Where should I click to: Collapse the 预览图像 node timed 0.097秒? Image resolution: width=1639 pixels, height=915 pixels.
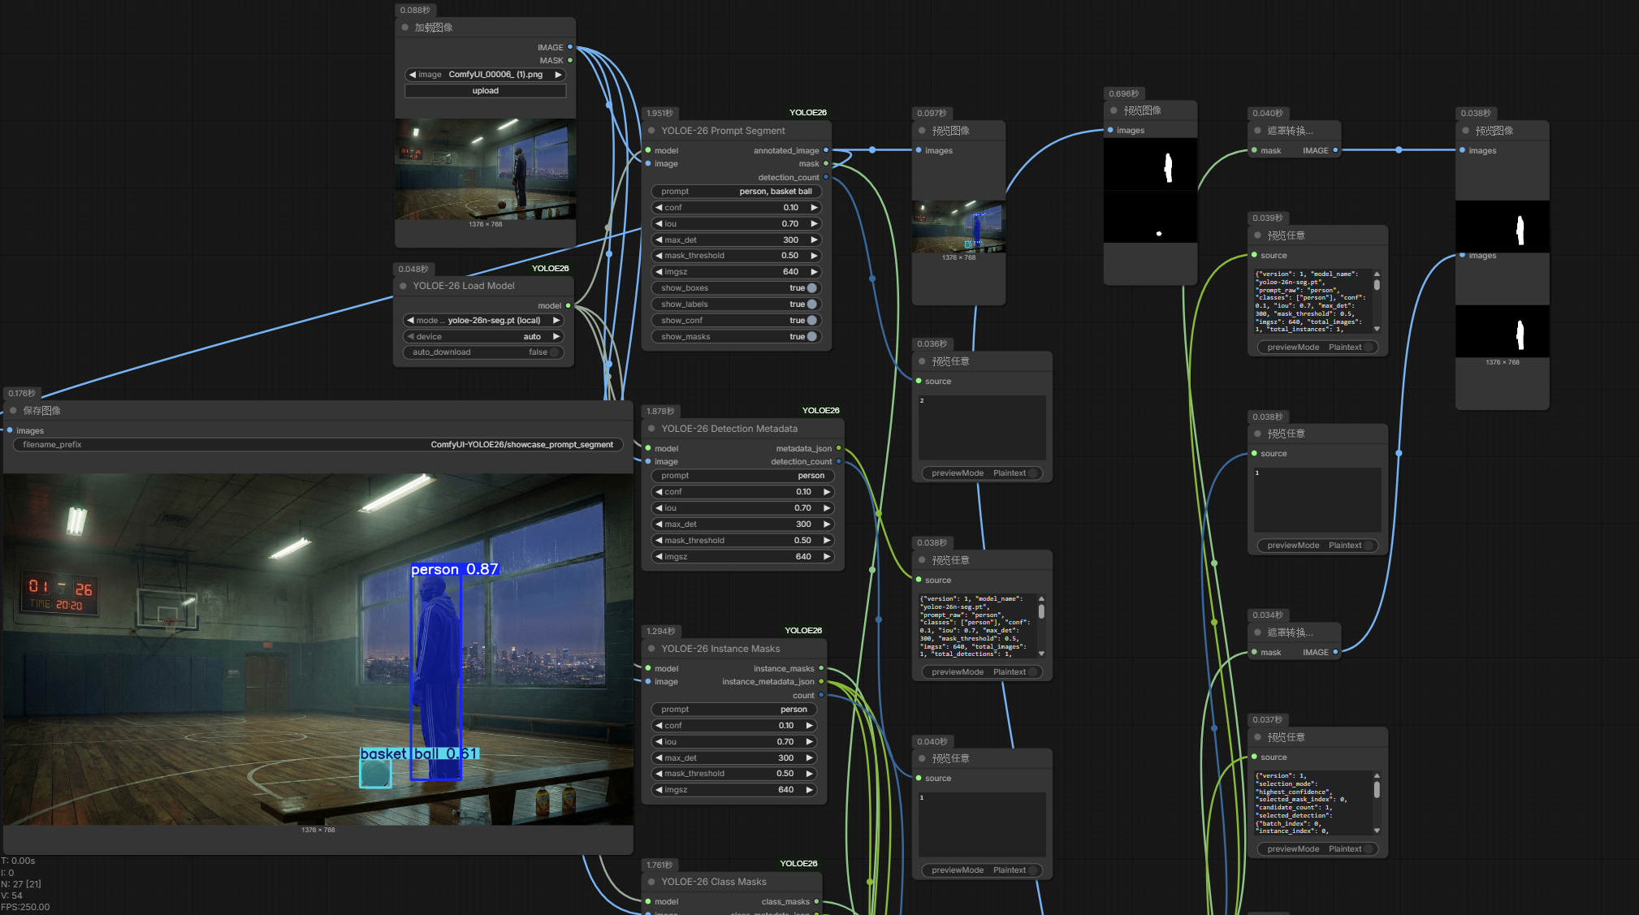point(922,131)
